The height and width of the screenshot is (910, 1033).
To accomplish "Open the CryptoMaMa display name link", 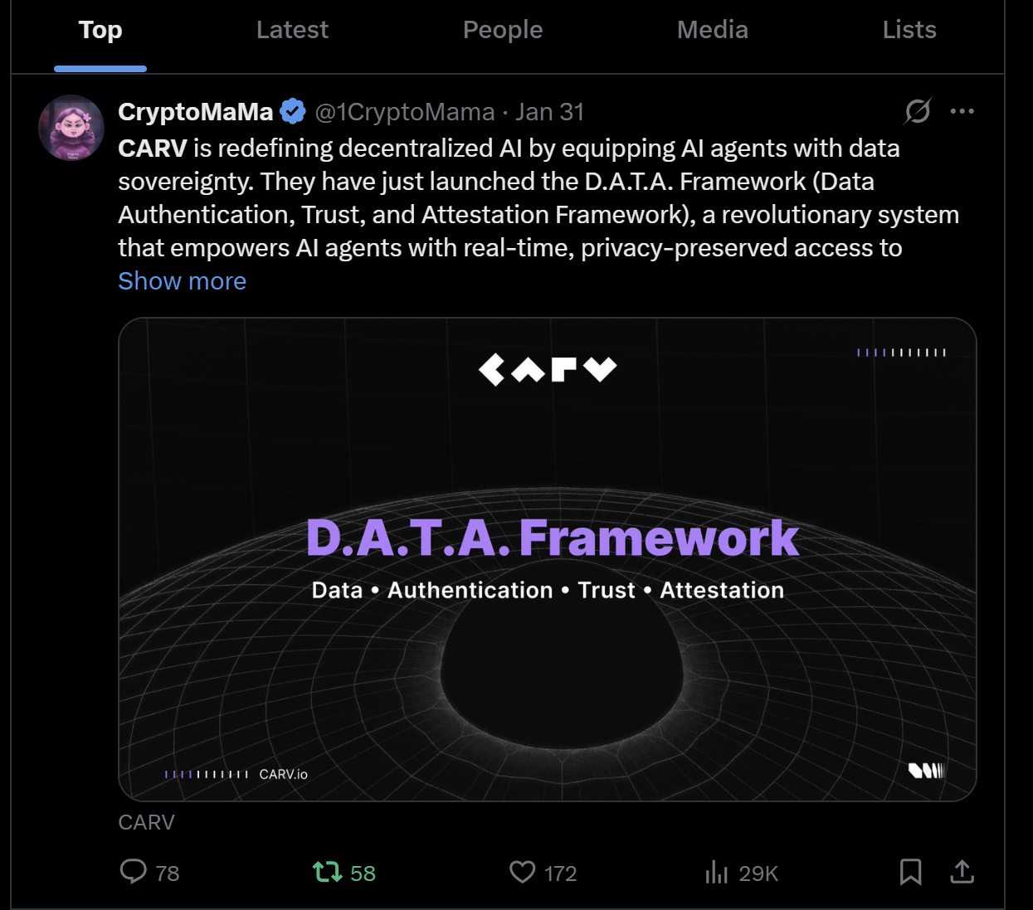I will pyautogui.click(x=196, y=112).
